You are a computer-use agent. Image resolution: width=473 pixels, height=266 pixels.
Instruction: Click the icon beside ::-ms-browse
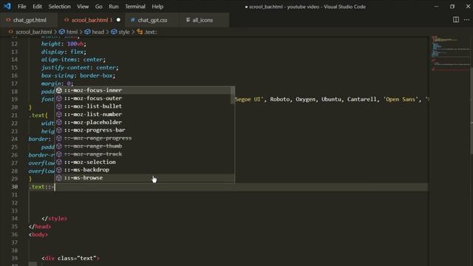click(x=59, y=178)
